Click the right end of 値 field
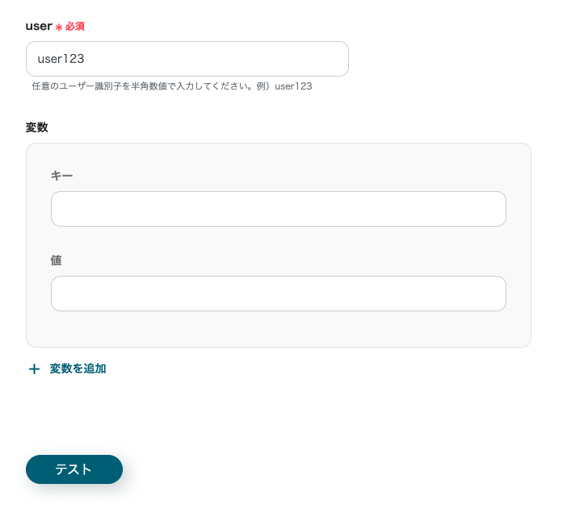Image resolution: width=584 pixels, height=517 pixels. click(x=489, y=294)
